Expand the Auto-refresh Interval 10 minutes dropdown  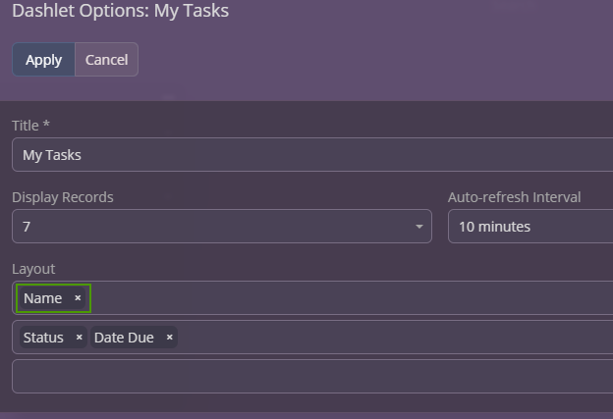(x=529, y=227)
